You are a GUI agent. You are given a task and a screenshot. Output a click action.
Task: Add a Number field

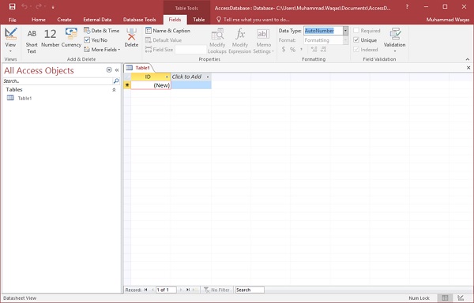(x=50, y=38)
